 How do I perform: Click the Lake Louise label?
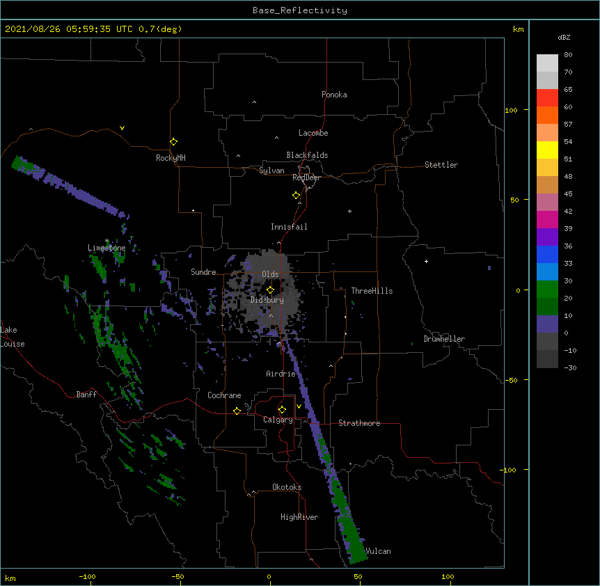(x=13, y=337)
